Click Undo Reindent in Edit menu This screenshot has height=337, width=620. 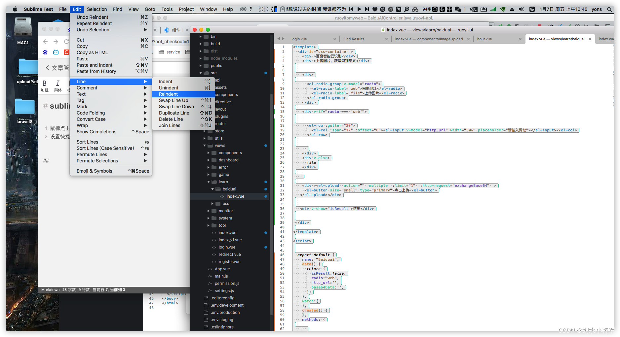tap(111, 17)
